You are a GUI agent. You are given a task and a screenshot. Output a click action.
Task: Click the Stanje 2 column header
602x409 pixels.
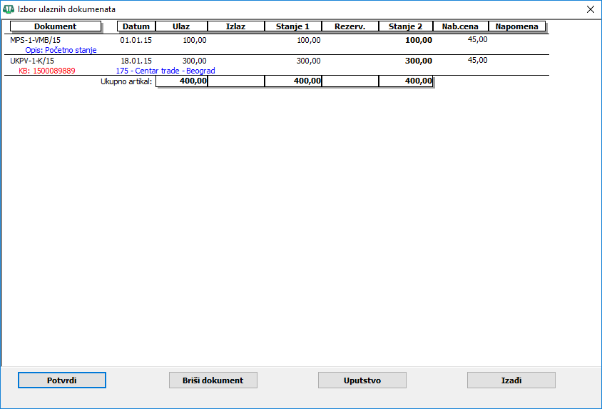tap(405, 26)
